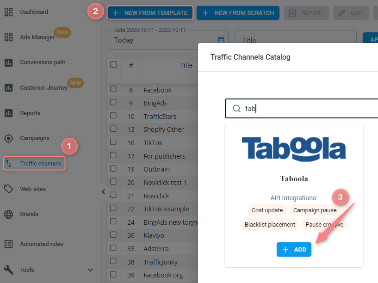Screen dimensions: 378x283
Task: Click the Customer Journey chart icon
Action: pyautogui.click(x=9, y=88)
